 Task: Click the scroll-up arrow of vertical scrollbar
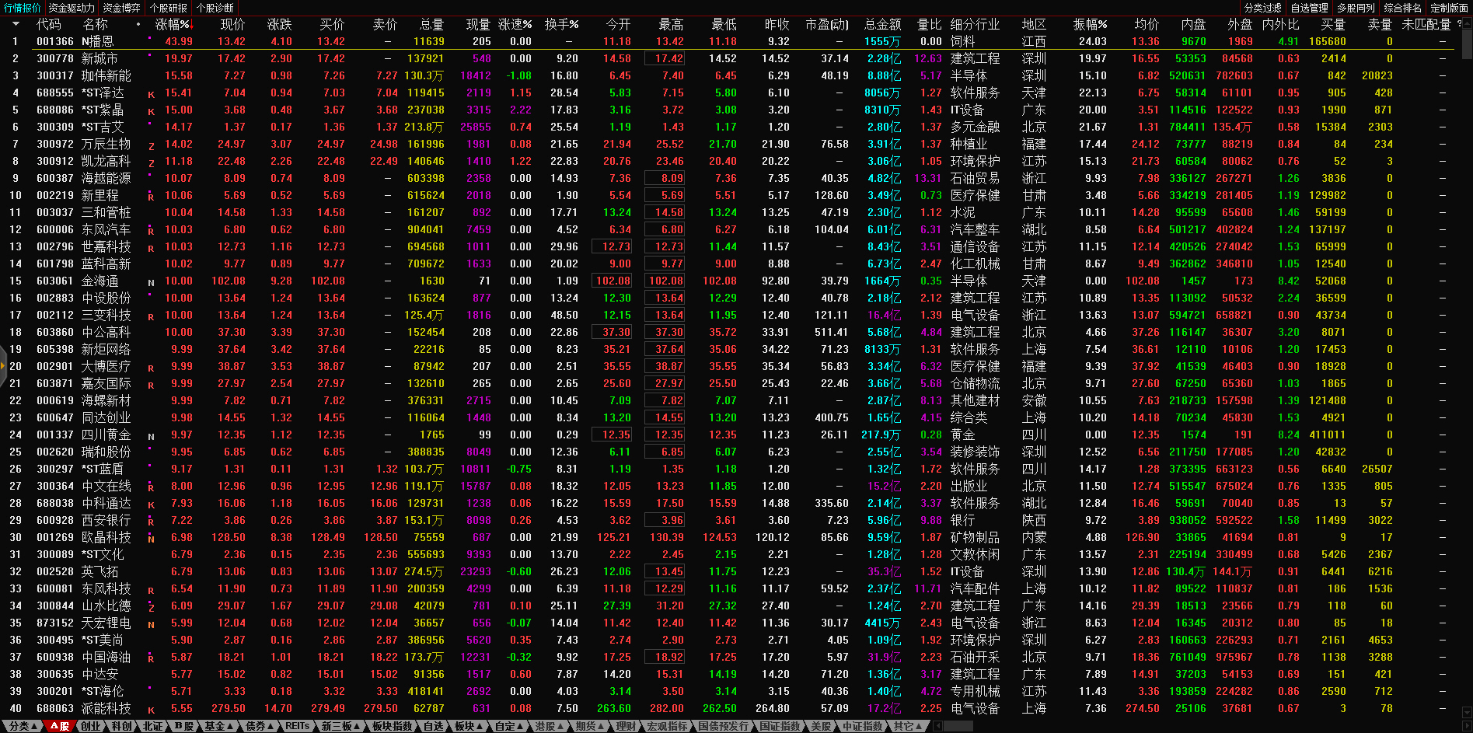click(1466, 24)
